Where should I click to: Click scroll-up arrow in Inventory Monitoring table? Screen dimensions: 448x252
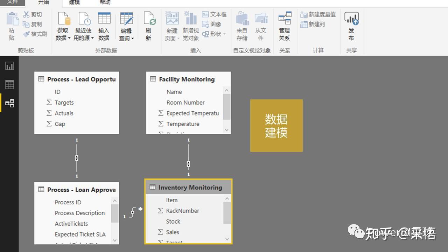[x=227, y=198]
